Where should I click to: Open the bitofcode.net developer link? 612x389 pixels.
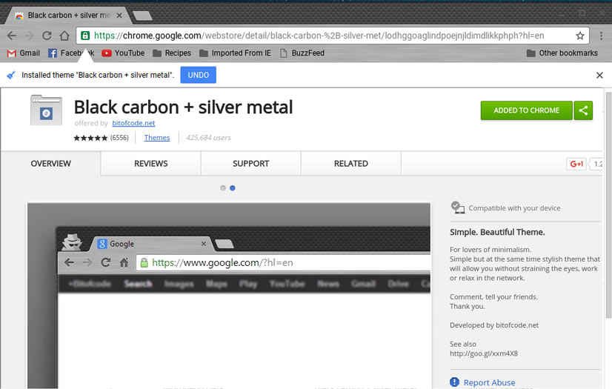(x=133, y=123)
